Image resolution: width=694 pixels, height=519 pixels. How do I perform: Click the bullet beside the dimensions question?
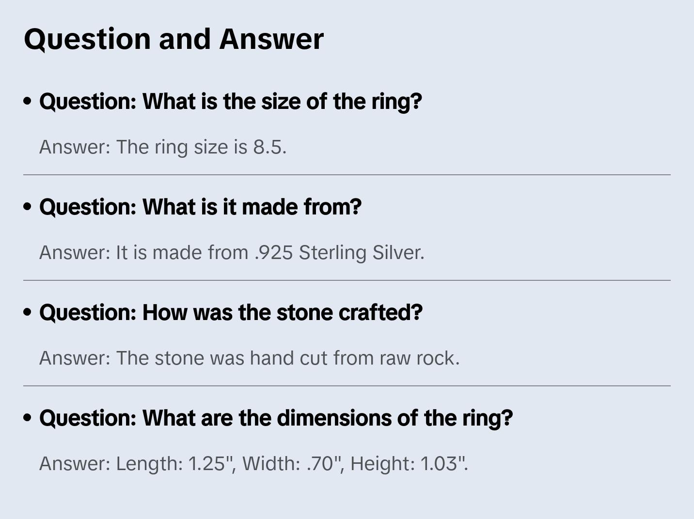coord(28,418)
